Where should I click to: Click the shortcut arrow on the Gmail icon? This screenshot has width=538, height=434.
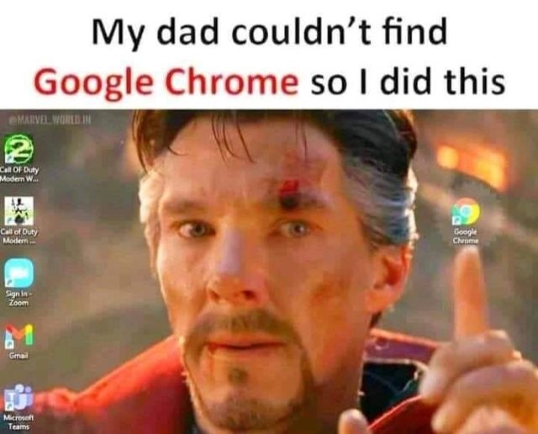click(x=9, y=343)
